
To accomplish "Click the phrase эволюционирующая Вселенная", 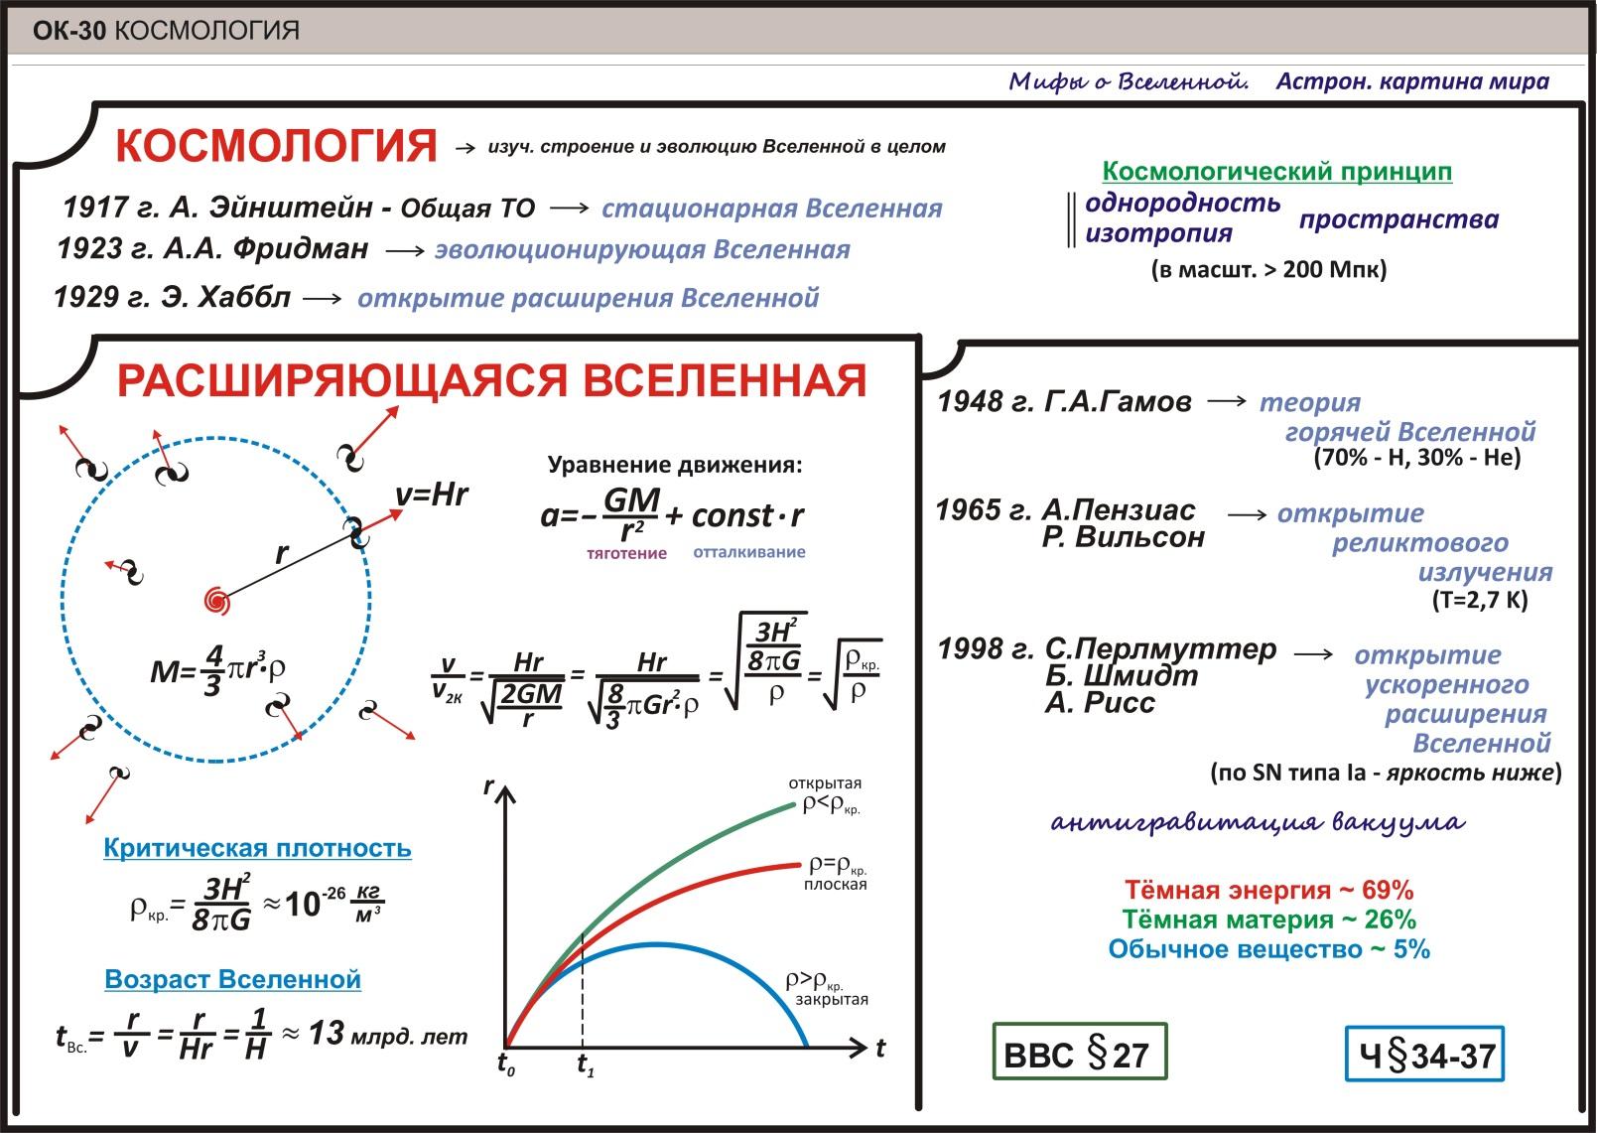I will [x=642, y=249].
